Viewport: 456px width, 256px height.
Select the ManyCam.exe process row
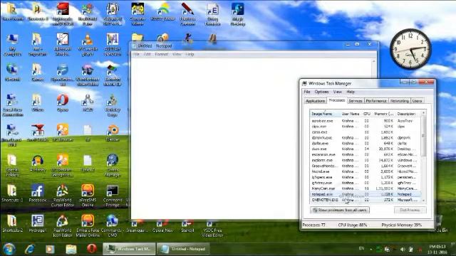pos(366,188)
